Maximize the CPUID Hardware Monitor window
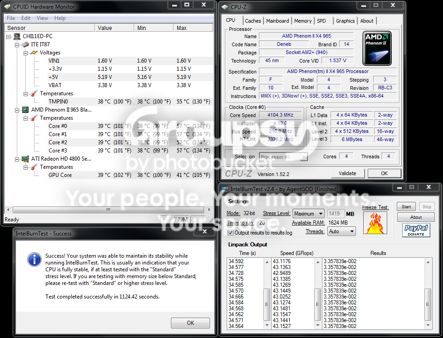 point(187,5)
